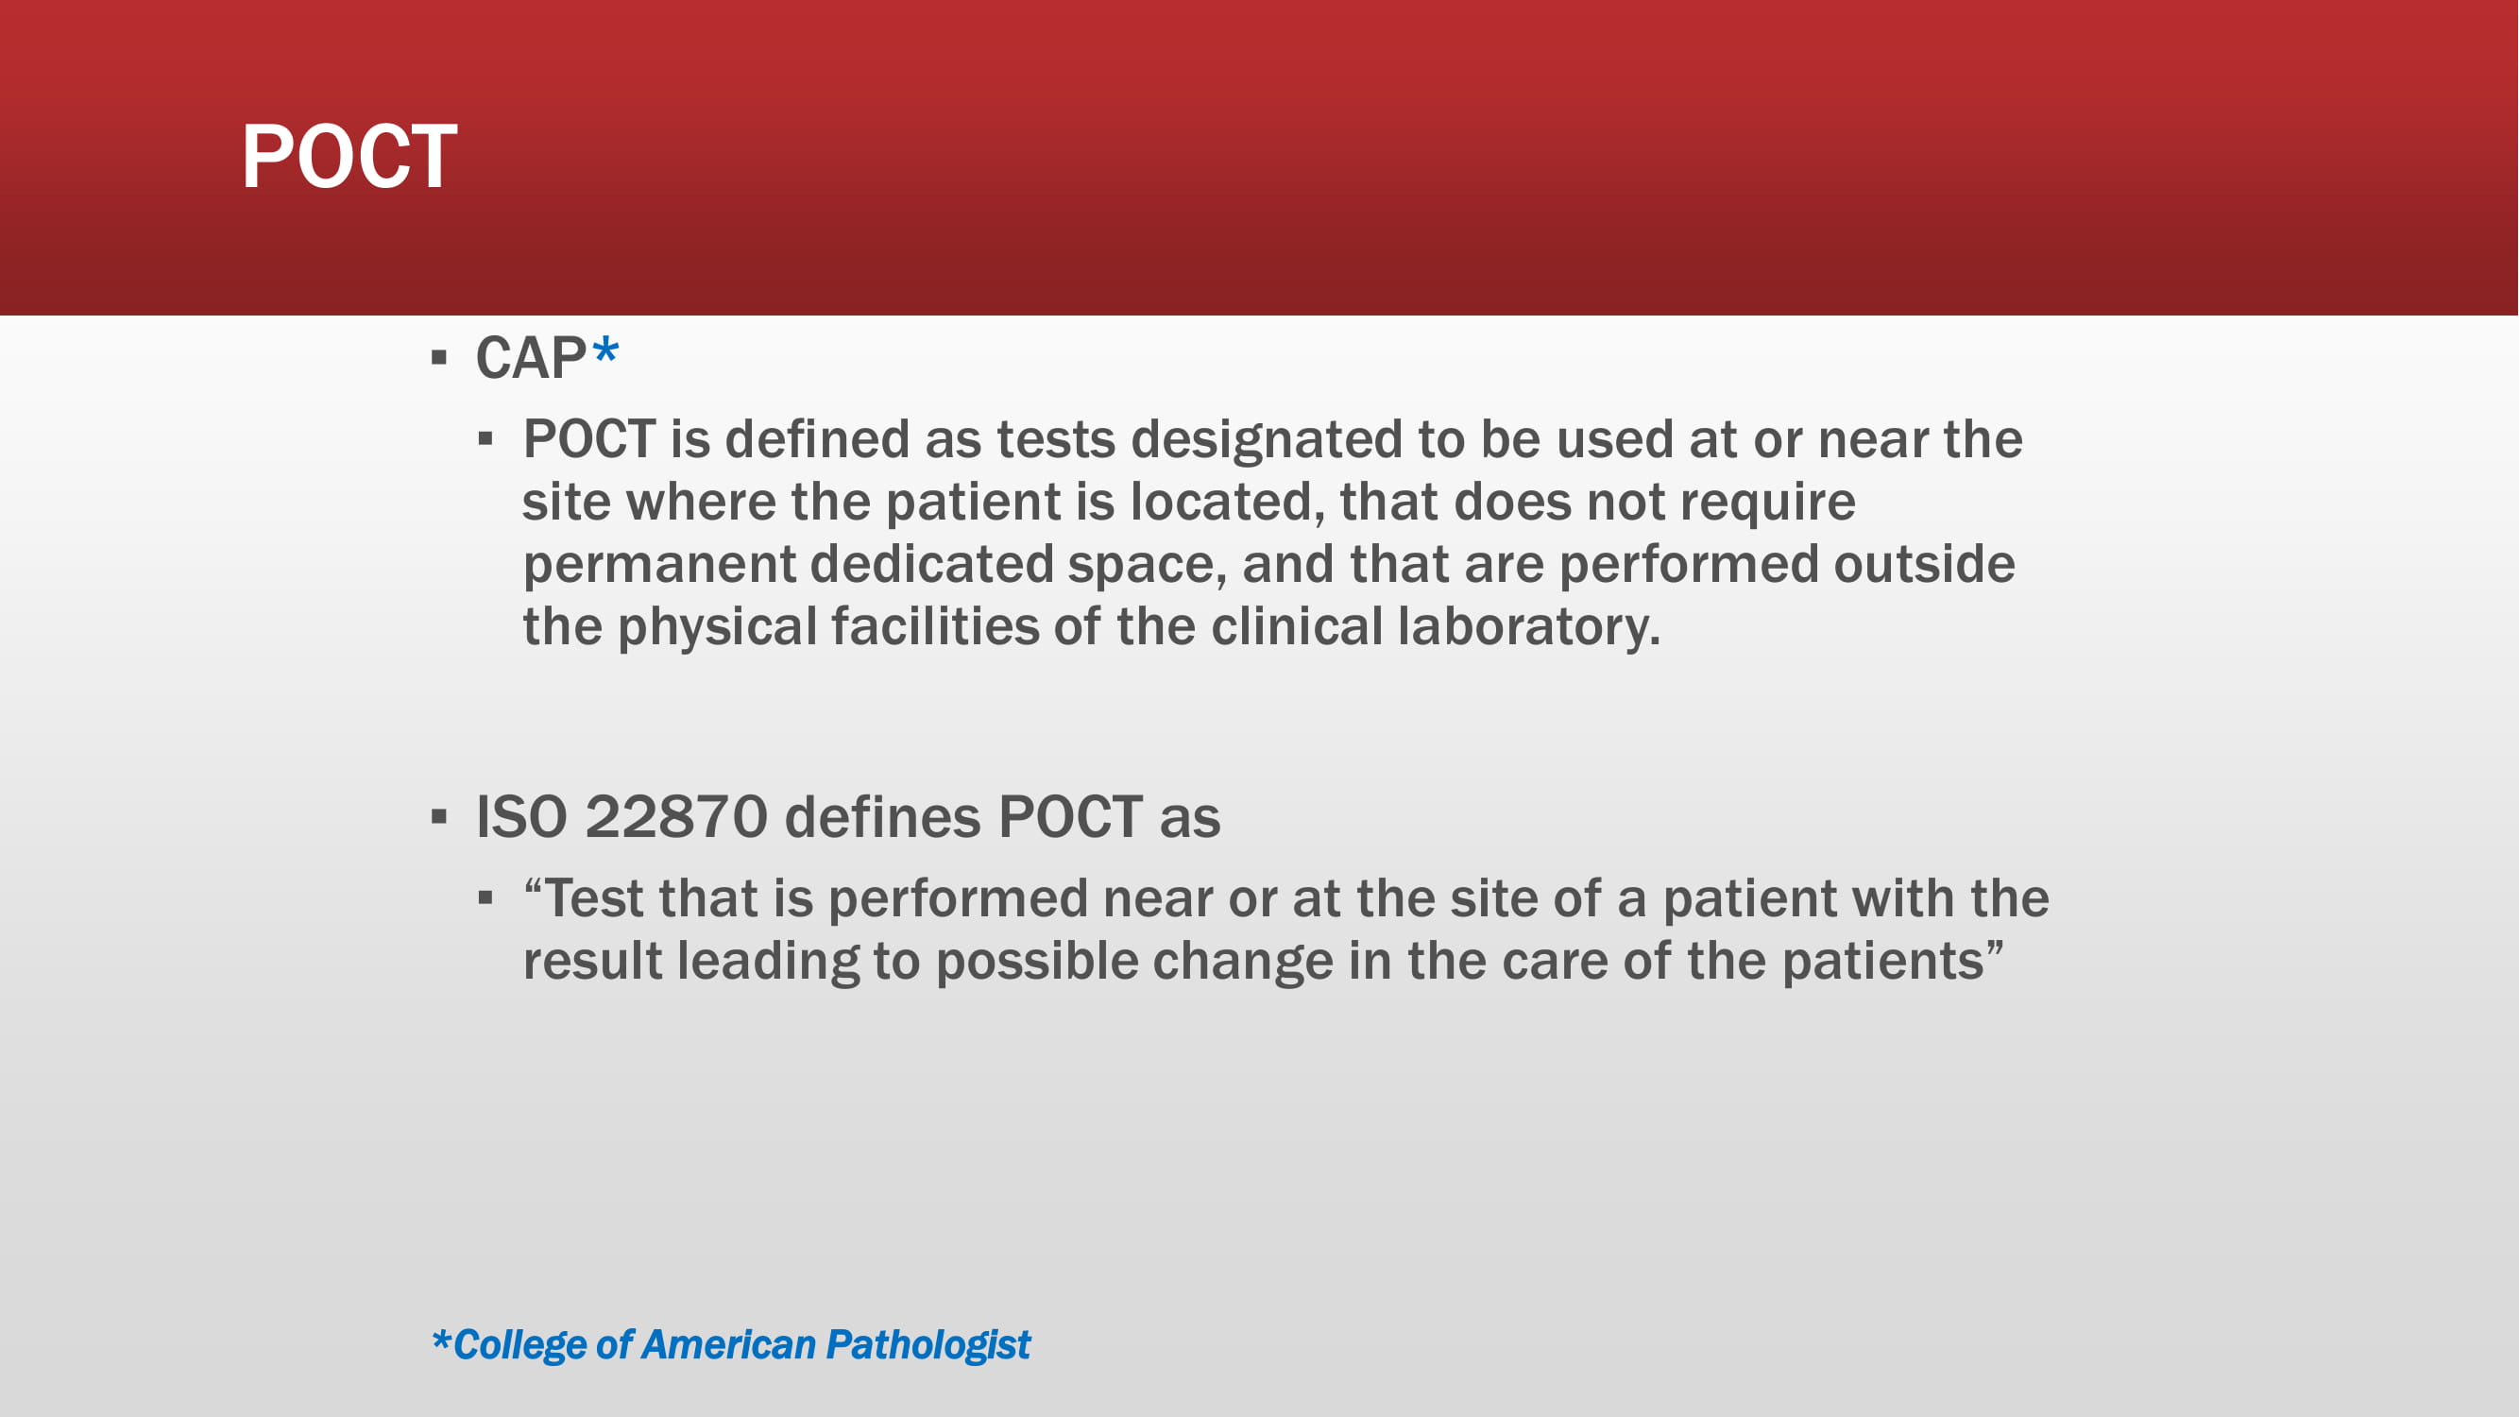Image resolution: width=2519 pixels, height=1417 pixels.
Task: Click the sub-bullet before 'POCT is defined'
Action: (486, 439)
